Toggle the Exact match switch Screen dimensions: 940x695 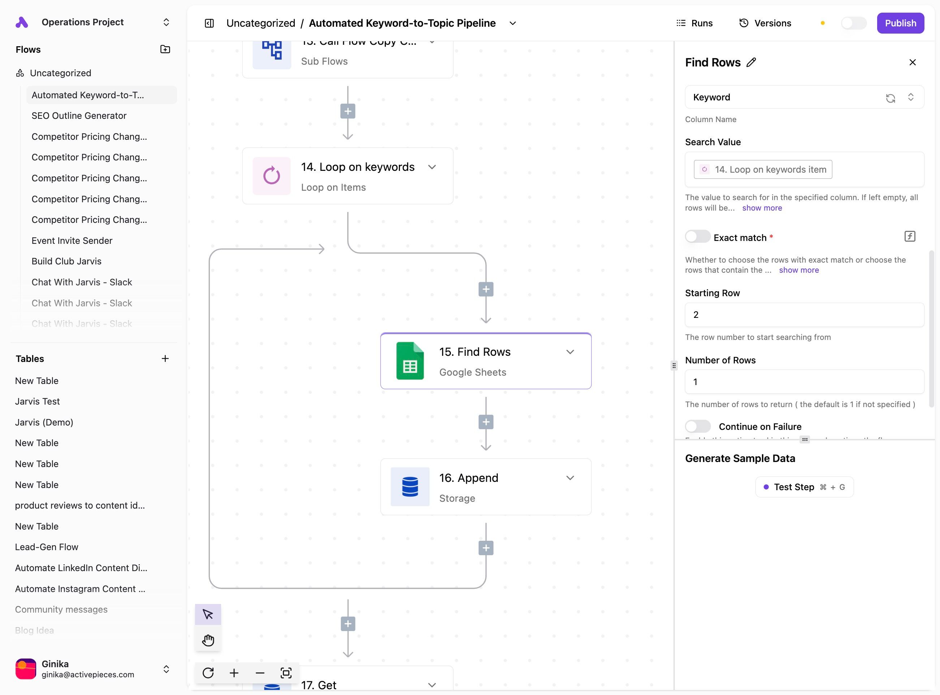(x=697, y=237)
